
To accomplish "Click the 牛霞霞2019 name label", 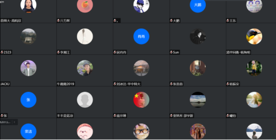I will pos(66,84).
